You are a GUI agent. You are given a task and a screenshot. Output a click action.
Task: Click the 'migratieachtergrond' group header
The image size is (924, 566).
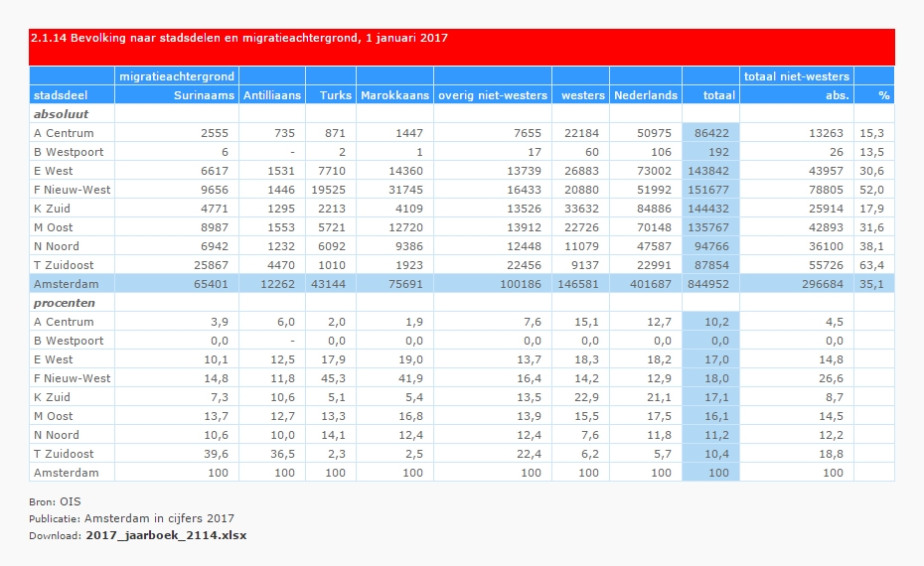tap(177, 76)
